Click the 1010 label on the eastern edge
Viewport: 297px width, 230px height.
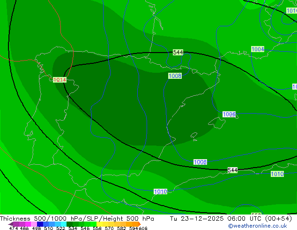click(277, 174)
